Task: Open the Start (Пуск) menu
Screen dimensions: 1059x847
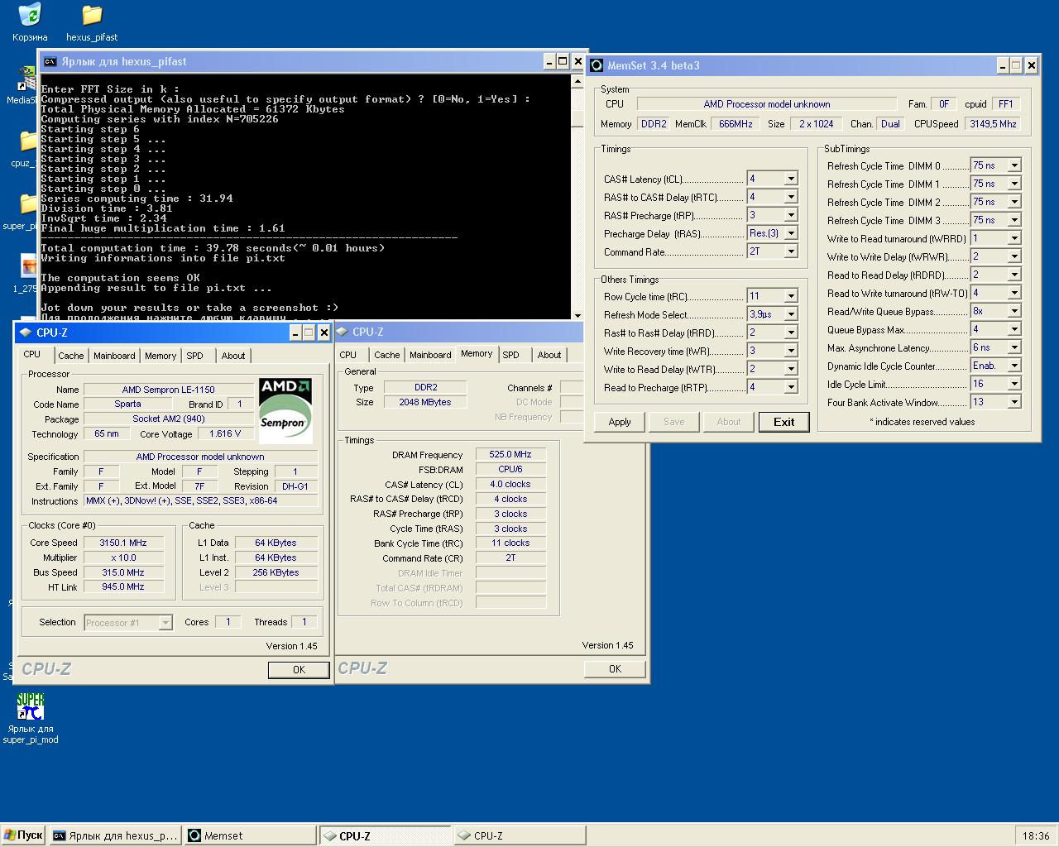Action: 23,835
